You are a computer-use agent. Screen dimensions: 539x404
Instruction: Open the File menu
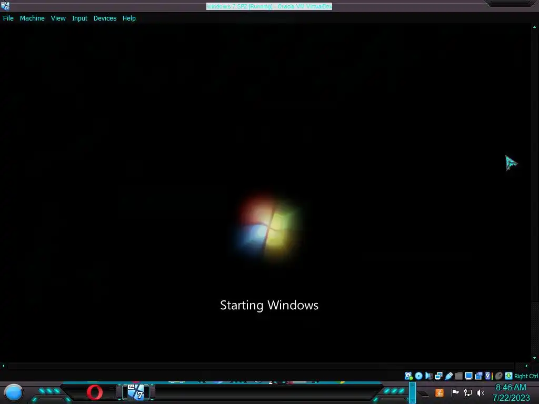[x=8, y=18]
